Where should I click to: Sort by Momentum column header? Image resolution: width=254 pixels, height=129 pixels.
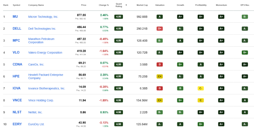click(221, 5)
